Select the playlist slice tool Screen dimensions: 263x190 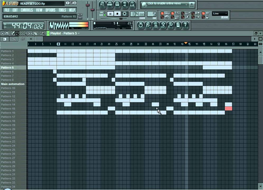click(x=35, y=33)
